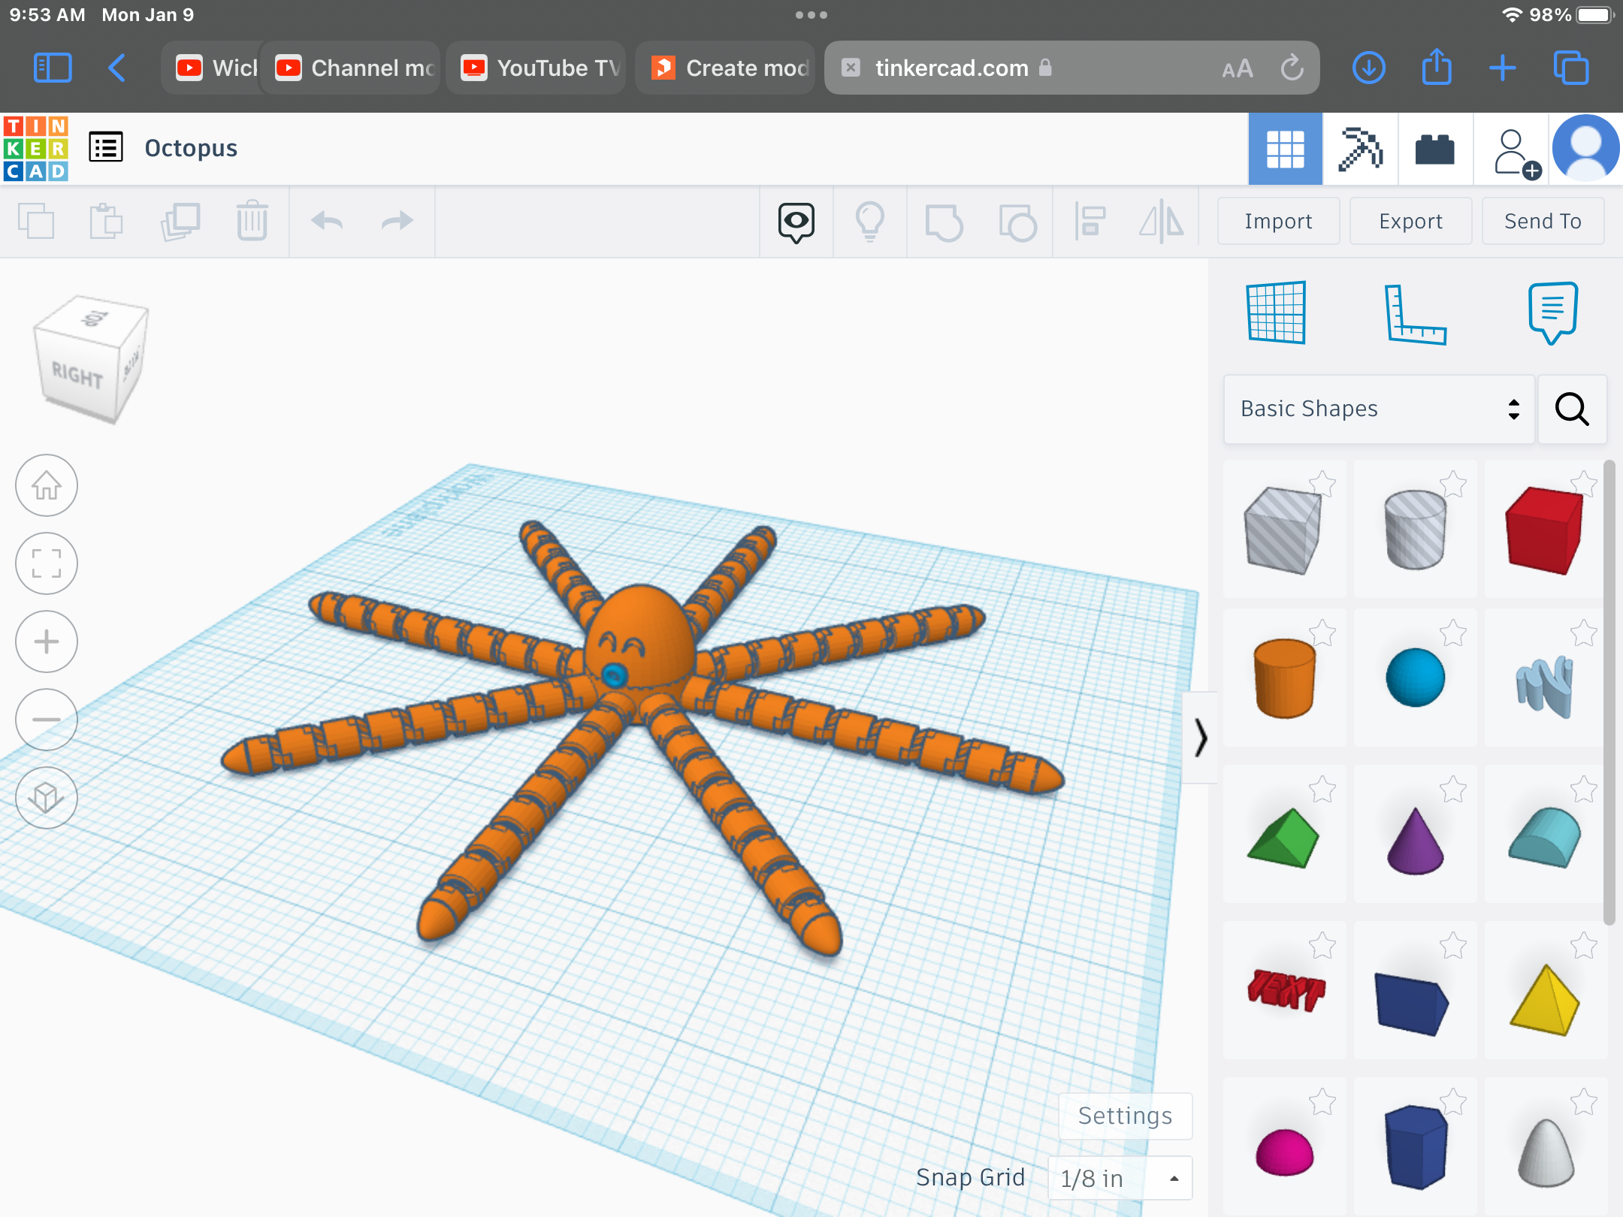
Task: Click Fit all in view button
Action: click(x=47, y=563)
